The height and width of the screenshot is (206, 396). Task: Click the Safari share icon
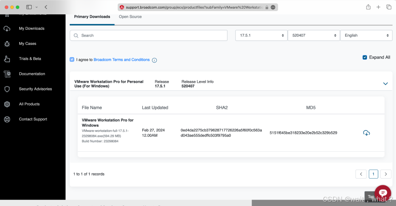pos(368,7)
